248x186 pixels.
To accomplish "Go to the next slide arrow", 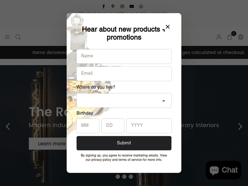I will tap(240, 127).
